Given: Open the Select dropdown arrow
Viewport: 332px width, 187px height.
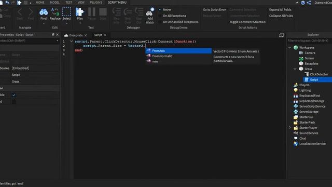Looking at the screenshot, I should (66, 23).
